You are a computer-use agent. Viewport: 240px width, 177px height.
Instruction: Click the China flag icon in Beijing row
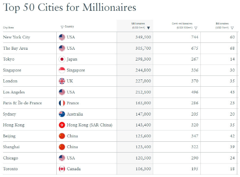(x=62, y=136)
